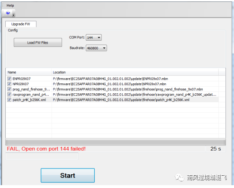Sort the file list by Name column
Screen dimensions: 234x188
point(28,72)
